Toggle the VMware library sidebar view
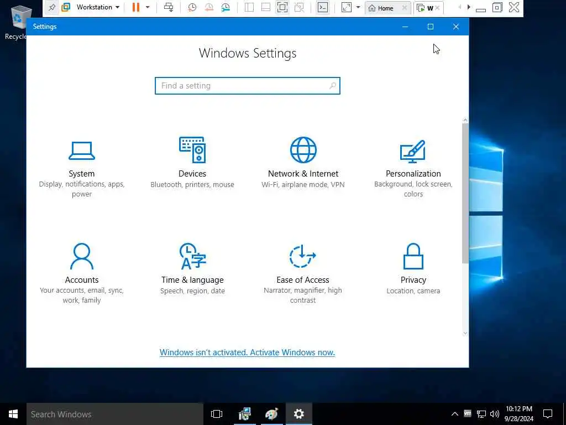Screen dimensions: 566x425 [x=249, y=7]
